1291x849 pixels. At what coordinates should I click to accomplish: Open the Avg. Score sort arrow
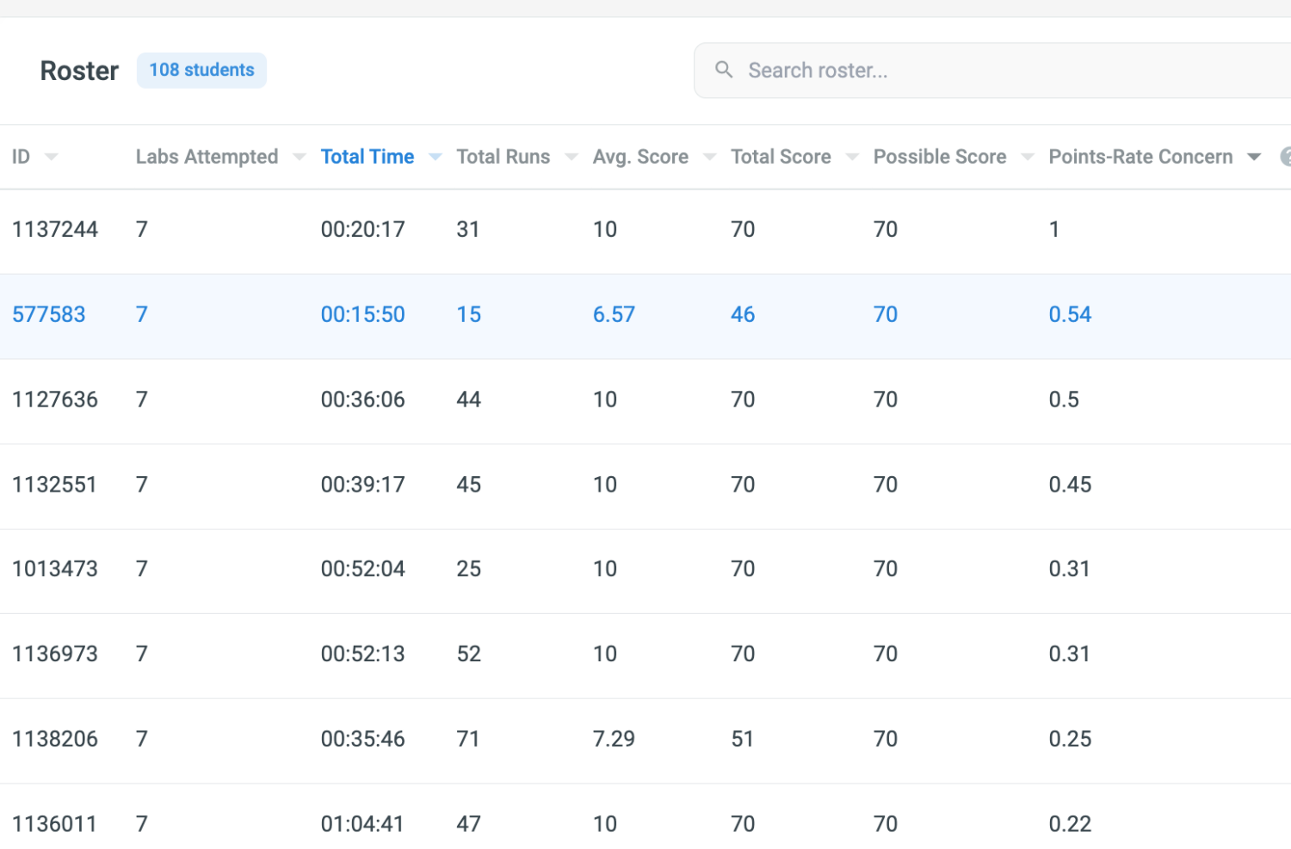(x=710, y=157)
